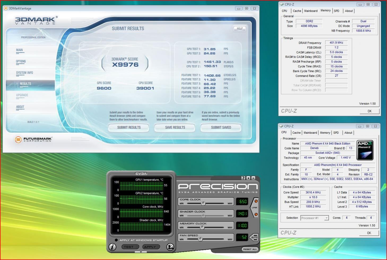
Task: Open the Upgrade section in 3DMark
Action: tap(22, 95)
